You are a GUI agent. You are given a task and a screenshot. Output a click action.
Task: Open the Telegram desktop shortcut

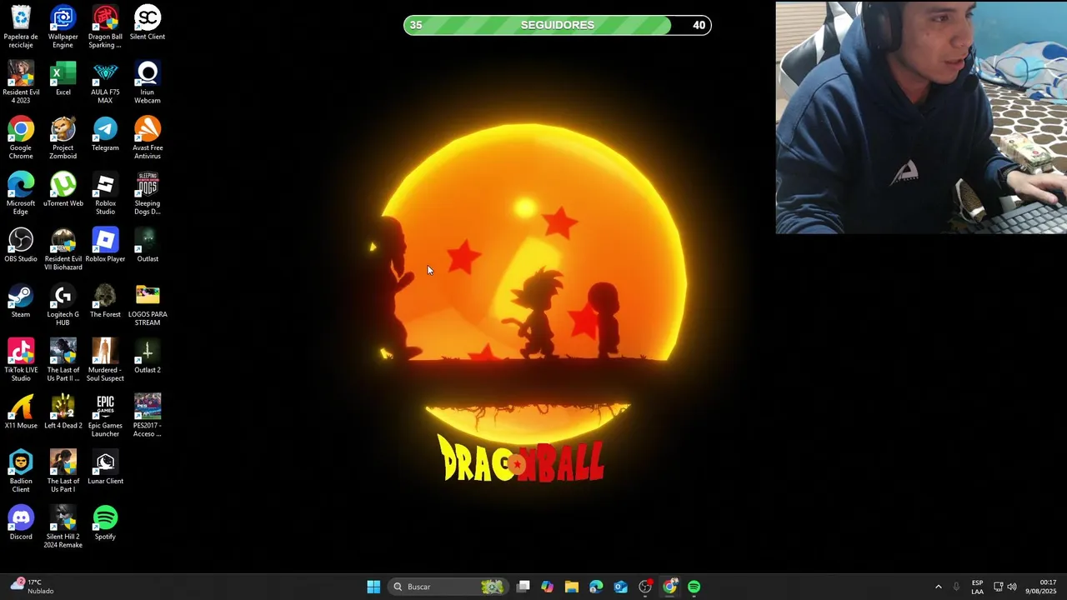pos(105,134)
